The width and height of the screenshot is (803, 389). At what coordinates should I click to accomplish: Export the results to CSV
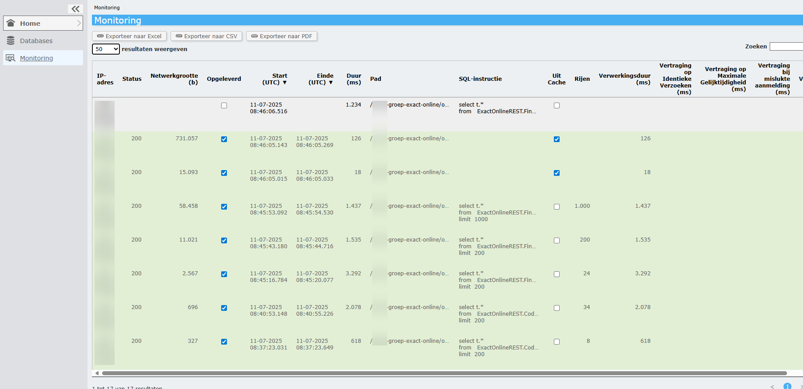point(206,36)
